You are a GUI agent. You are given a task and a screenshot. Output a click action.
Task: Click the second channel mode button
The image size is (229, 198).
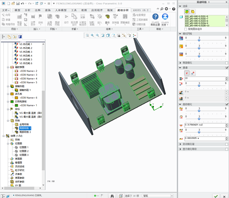click(193, 73)
